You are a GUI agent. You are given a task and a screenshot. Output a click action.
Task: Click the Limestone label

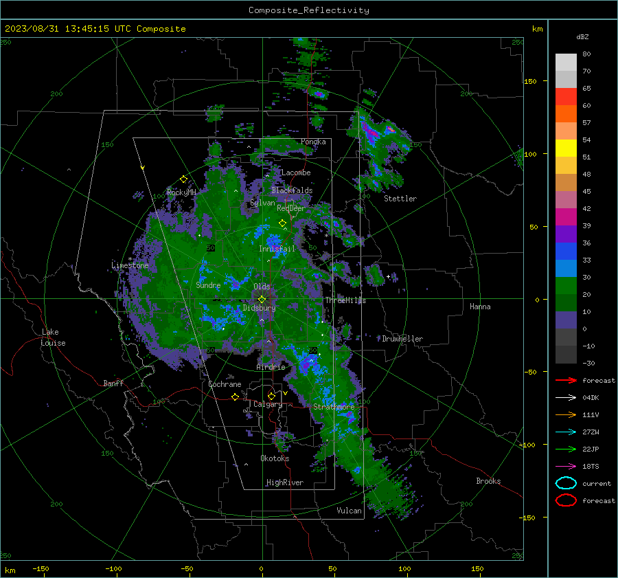coord(130,265)
